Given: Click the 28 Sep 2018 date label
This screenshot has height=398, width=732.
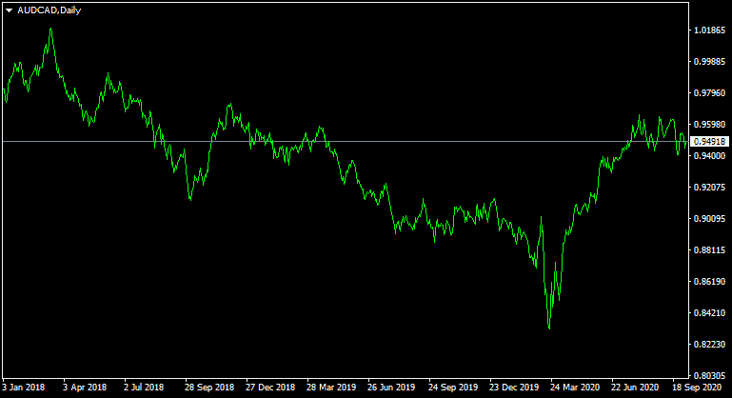Looking at the screenshot, I should [x=209, y=388].
